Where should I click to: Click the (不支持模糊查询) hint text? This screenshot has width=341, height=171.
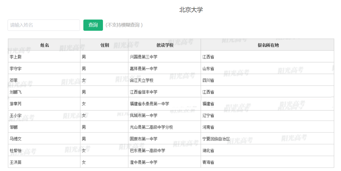tap(124, 25)
